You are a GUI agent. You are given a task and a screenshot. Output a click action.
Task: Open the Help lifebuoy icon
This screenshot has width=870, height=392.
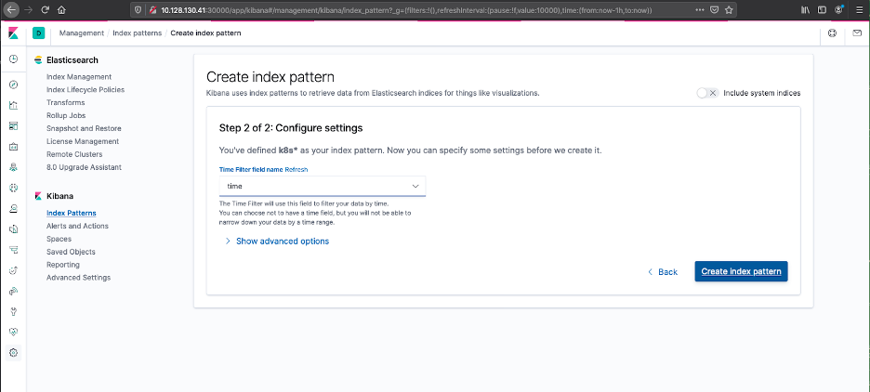click(832, 33)
